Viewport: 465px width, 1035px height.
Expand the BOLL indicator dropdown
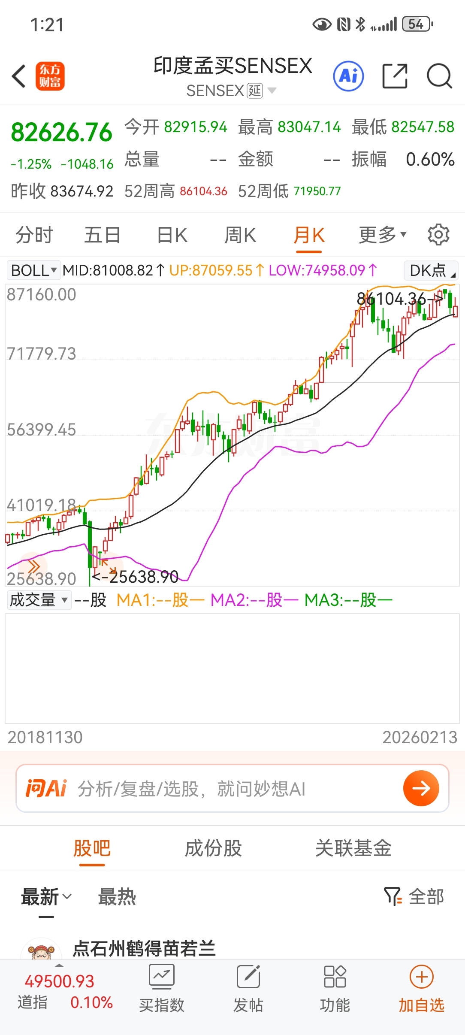33,270
